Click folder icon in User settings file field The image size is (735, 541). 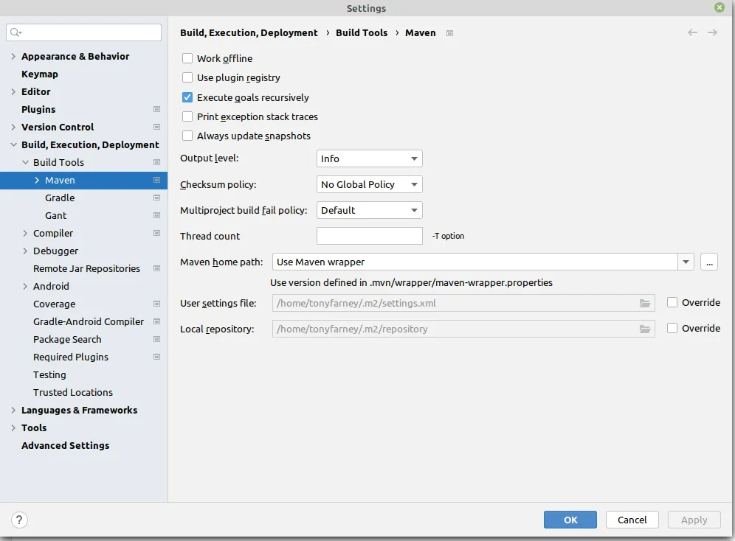[x=644, y=303]
